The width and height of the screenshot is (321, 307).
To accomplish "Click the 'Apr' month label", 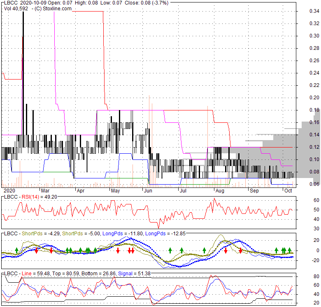I will pos(81,191).
